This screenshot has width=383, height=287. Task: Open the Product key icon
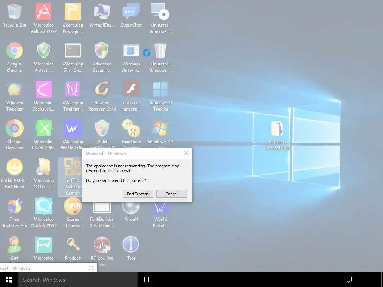[x=73, y=244]
